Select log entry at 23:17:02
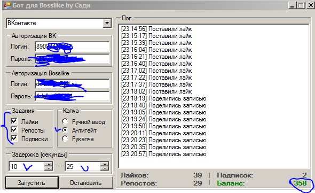 pyautogui.click(x=156, y=71)
